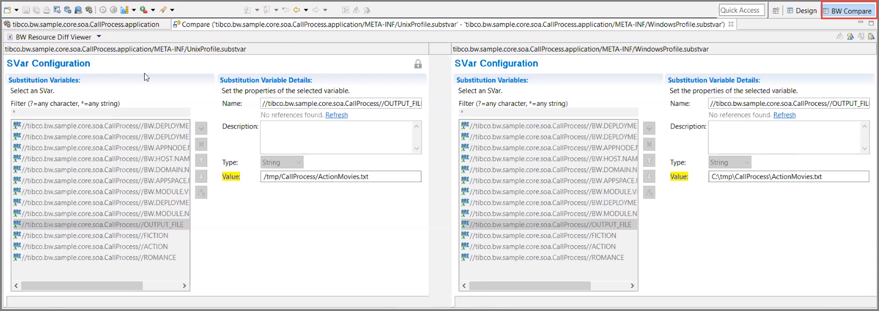879x311 pixels.
Task: Click the move up button in WindowsProfile pane
Action: (649, 160)
